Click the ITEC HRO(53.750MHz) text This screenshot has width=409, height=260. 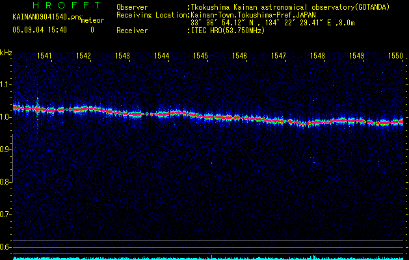click(x=228, y=31)
